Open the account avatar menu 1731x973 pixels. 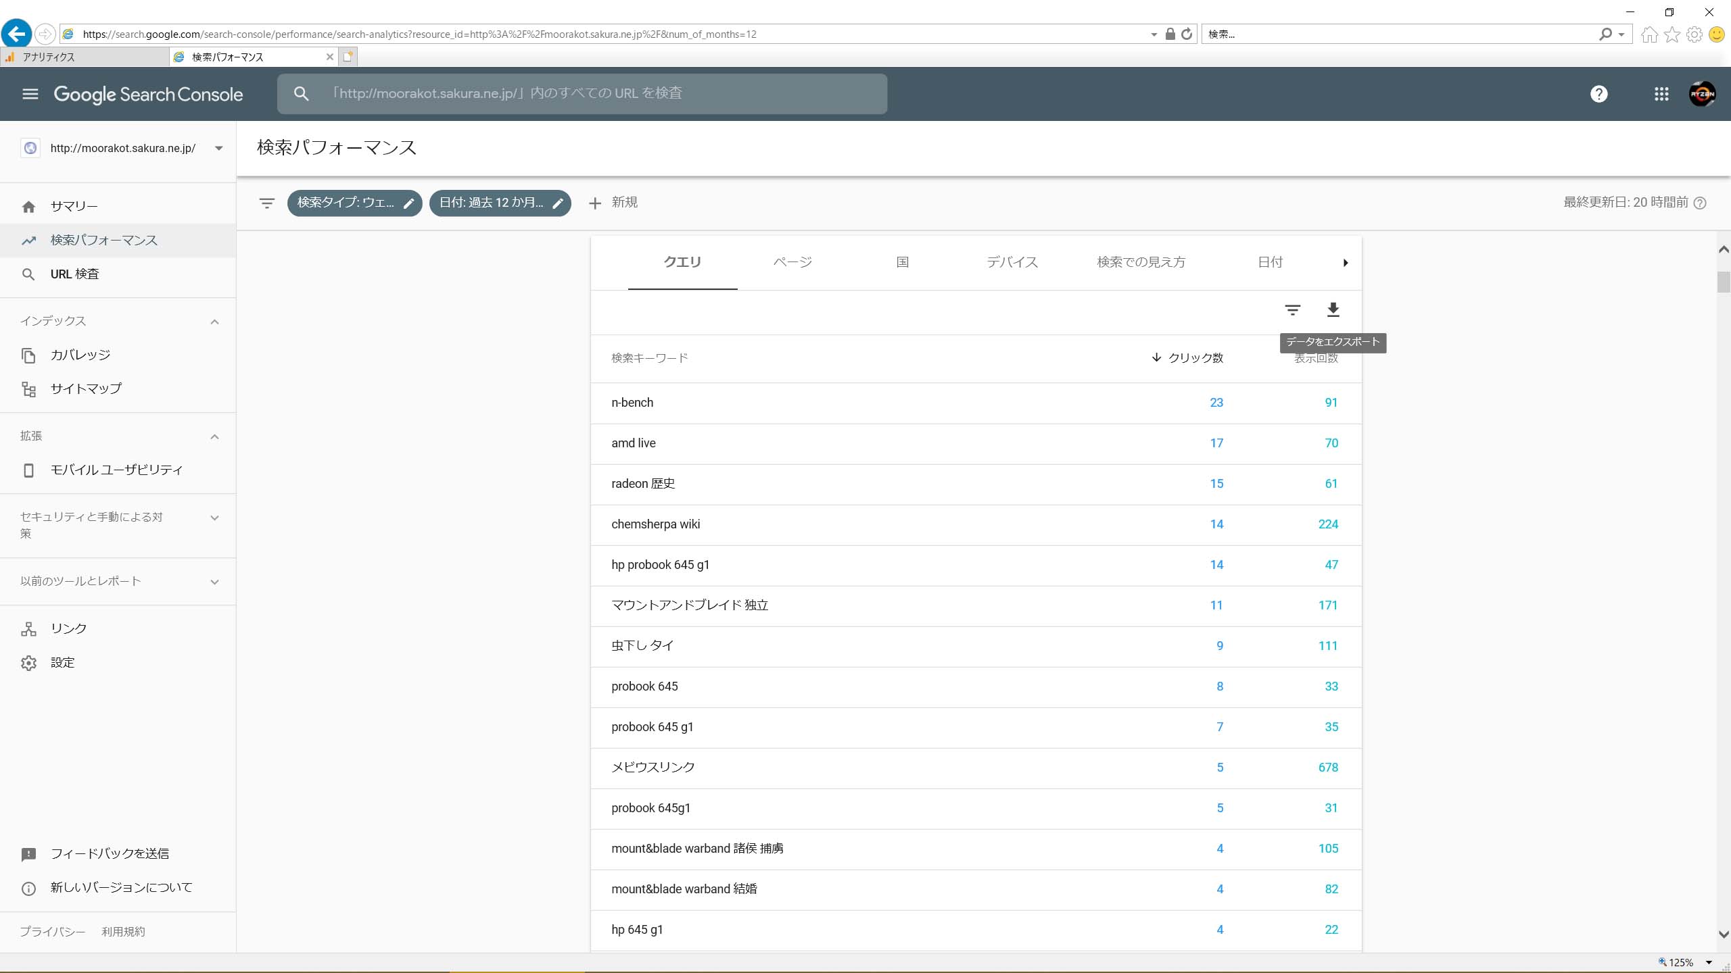[x=1702, y=94]
